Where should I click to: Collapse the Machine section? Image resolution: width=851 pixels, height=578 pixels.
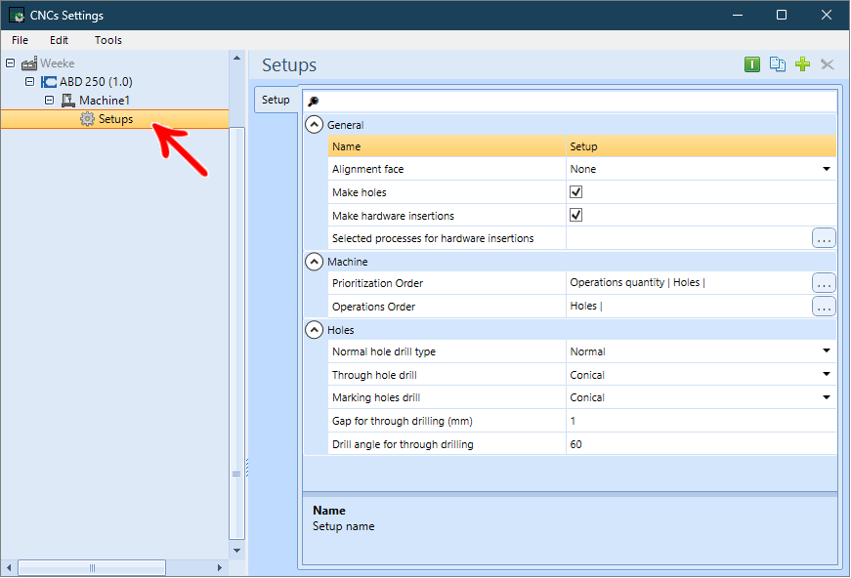pos(315,262)
